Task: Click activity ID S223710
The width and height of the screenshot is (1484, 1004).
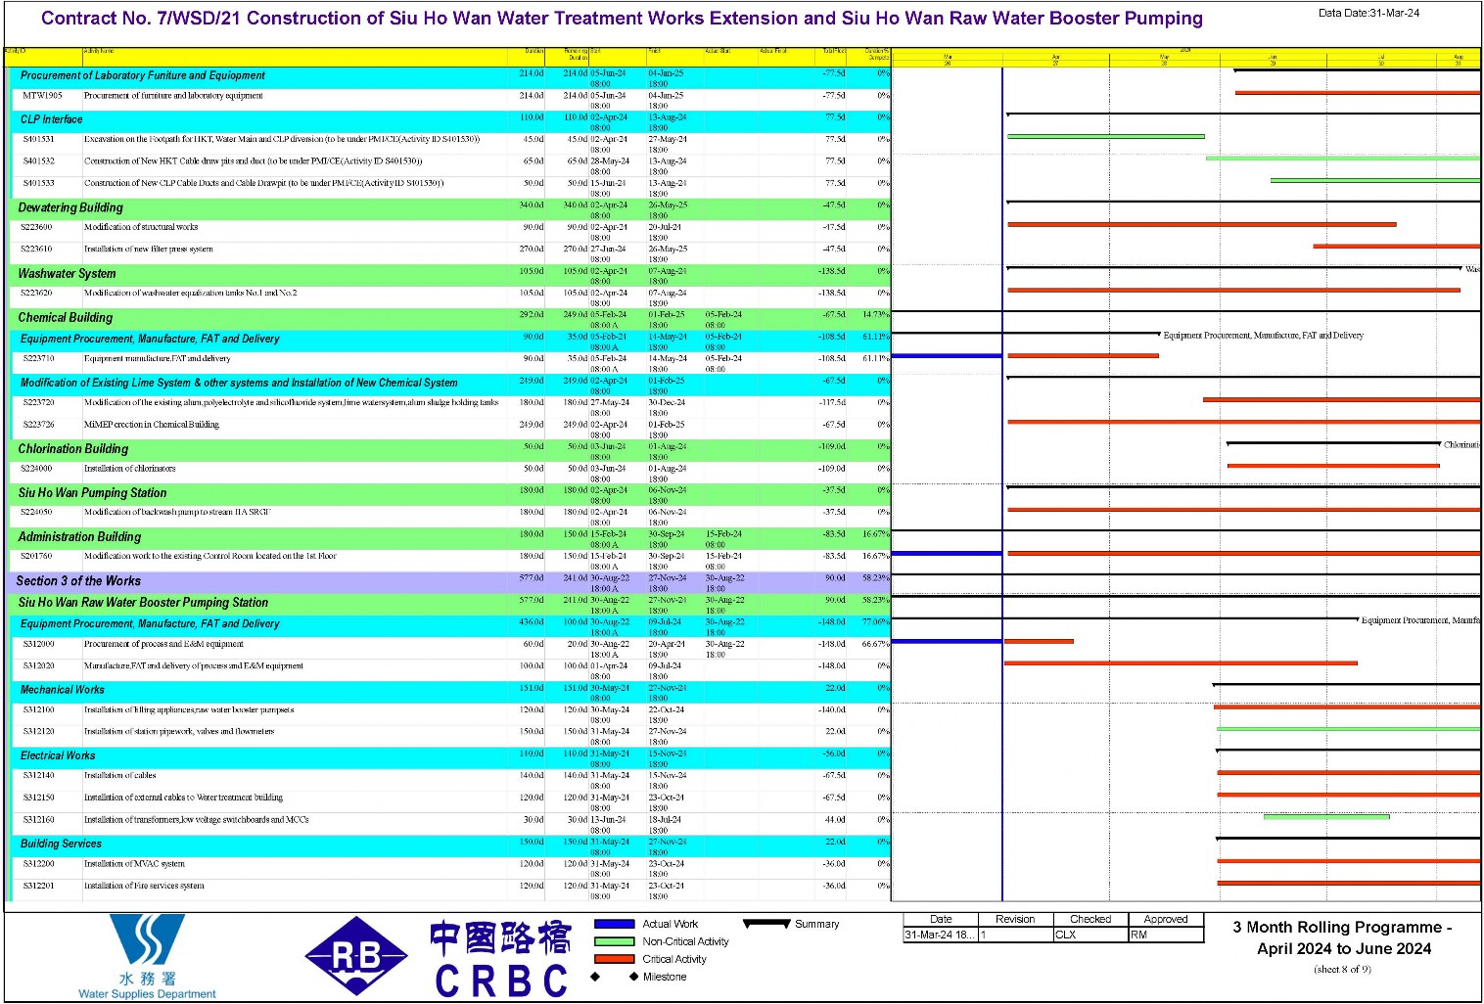Action: click(39, 359)
